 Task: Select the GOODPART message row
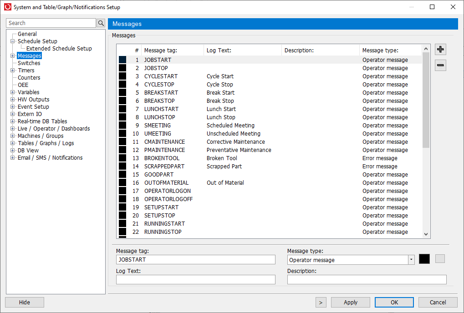pos(270,175)
